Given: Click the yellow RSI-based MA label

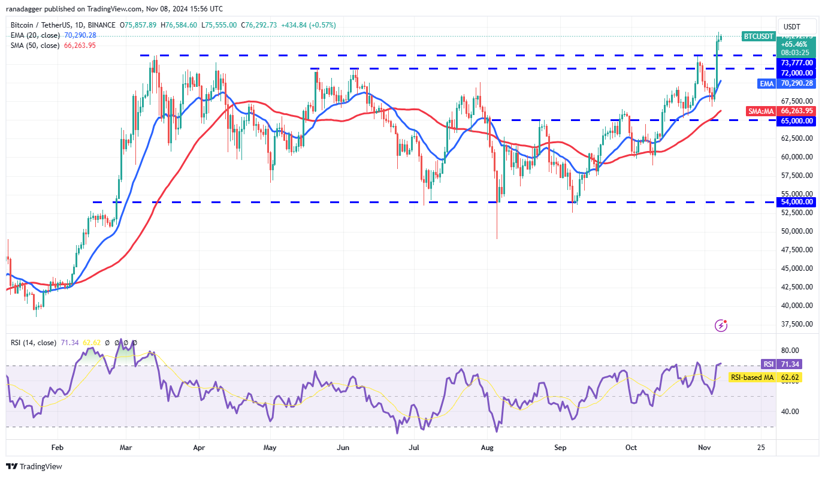Looking at the screenshot, I should point(752,378).
